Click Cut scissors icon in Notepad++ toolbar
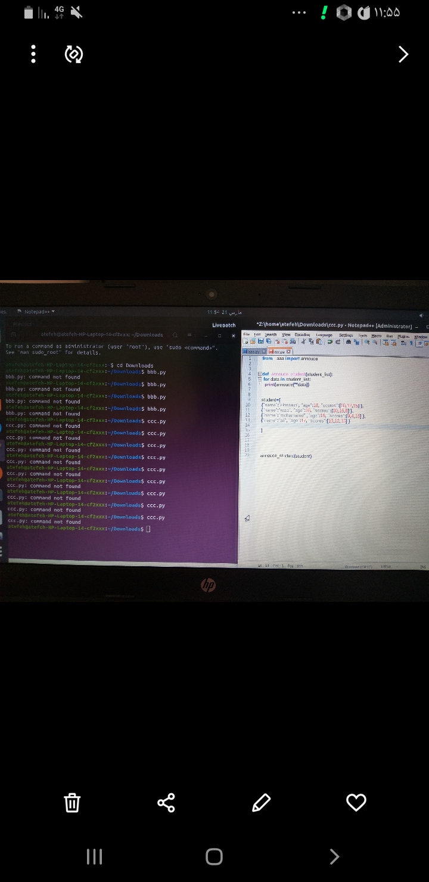Image resolution: width=429 pixels, height=882 pixels. click(x=303, y=341)
